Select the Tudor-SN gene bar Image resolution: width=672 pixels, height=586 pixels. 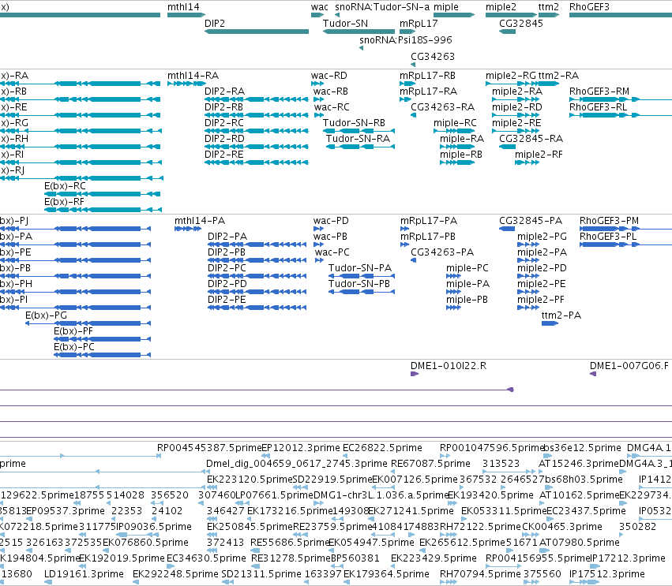point(359,32)
